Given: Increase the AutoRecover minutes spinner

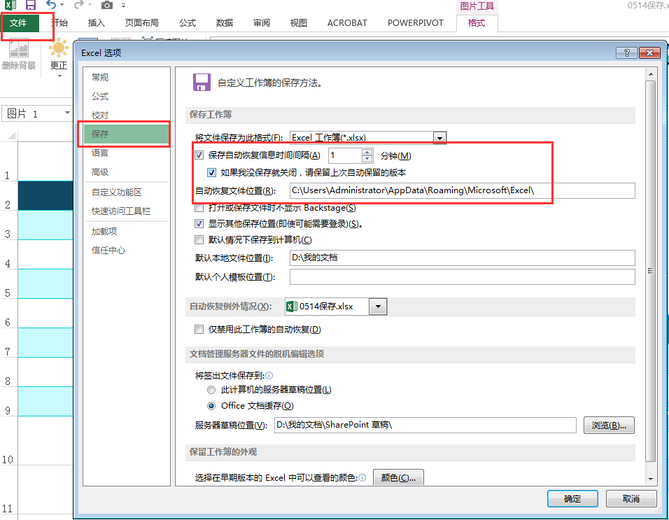Looking at the screenshot, I should pyautogui.click(x=367, y=153).
